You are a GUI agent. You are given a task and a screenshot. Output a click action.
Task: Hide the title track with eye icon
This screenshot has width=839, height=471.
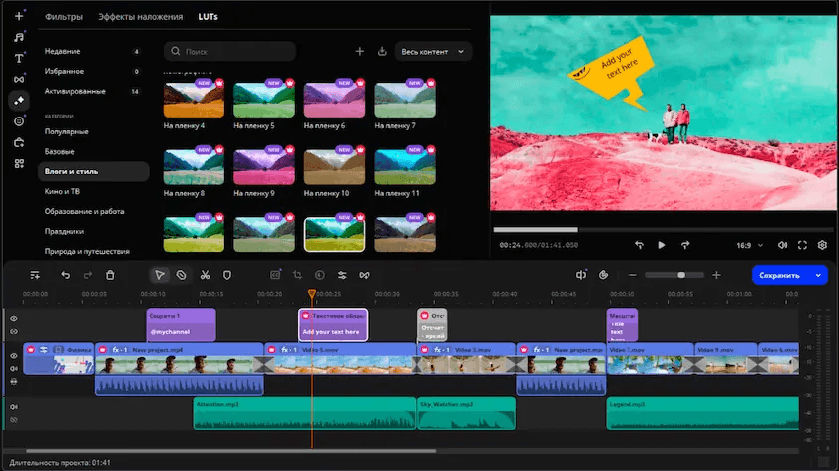click(14, 319)
